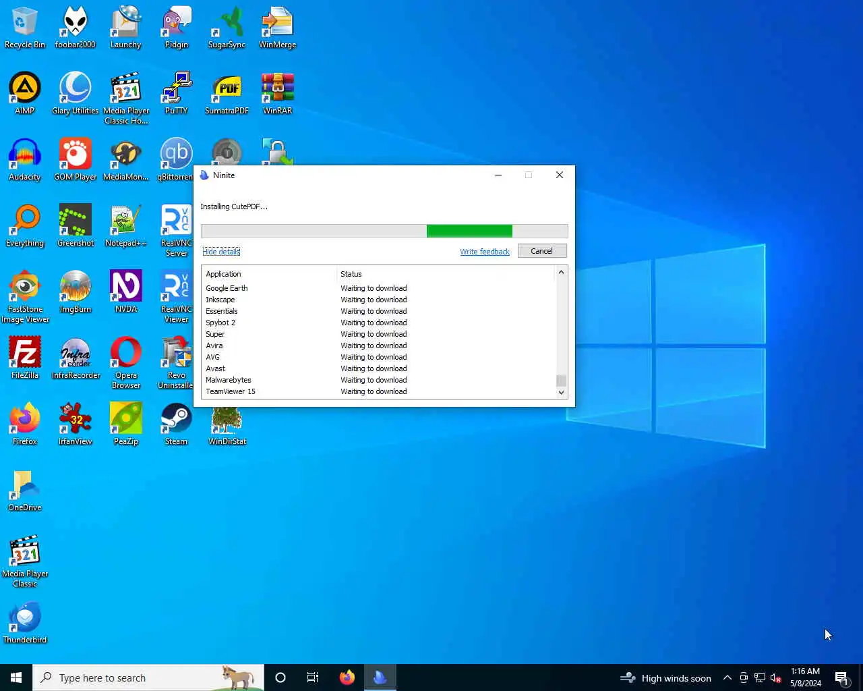Open the Windows Start menu
This screenshot has width=863, height=691.
click(16, 678)
